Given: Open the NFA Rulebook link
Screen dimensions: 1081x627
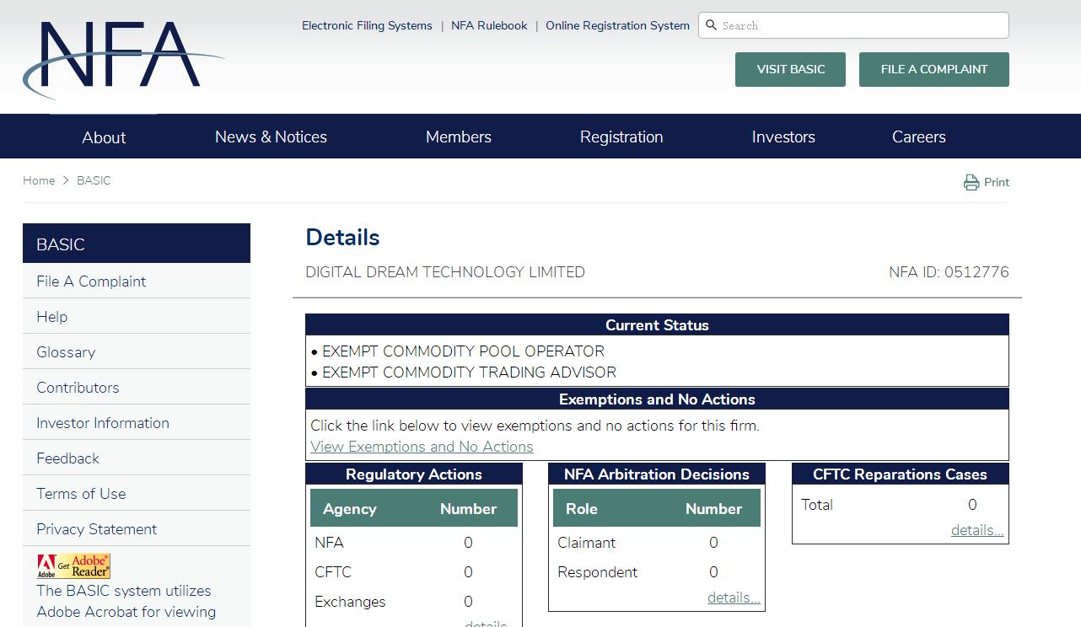Looking at the screenshot, I should click(489, 25).
